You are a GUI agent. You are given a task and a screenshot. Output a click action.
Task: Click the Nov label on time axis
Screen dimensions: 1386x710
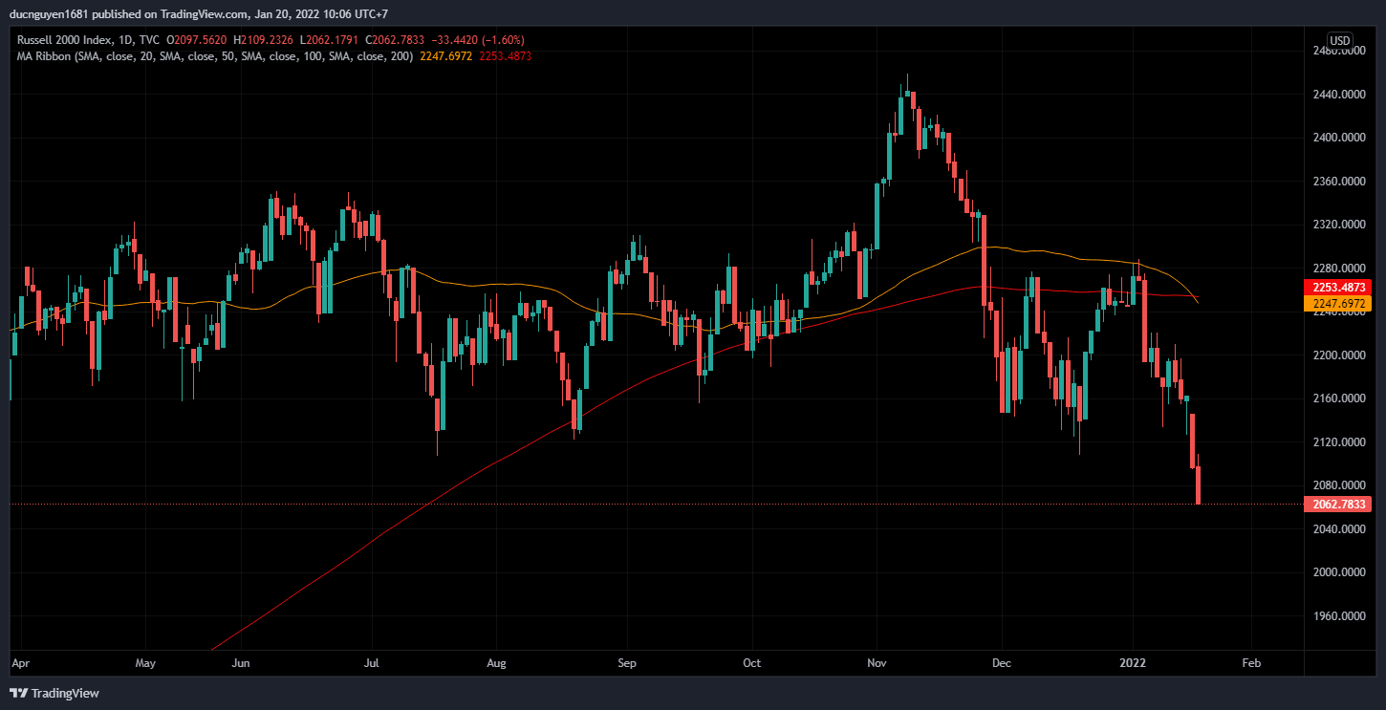pos(877,662)
